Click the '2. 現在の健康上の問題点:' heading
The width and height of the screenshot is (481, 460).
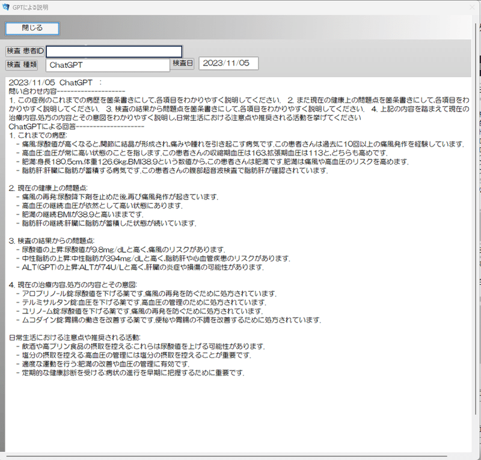48,188
